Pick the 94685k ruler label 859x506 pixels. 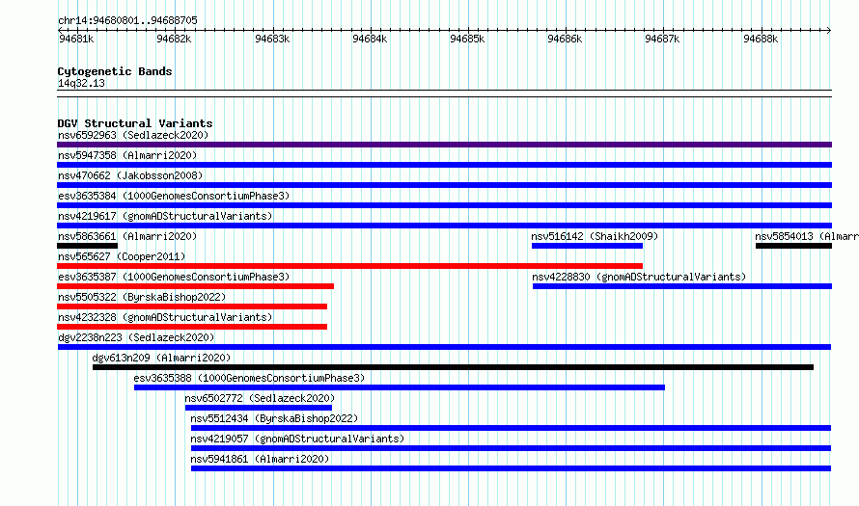point(467,39)
